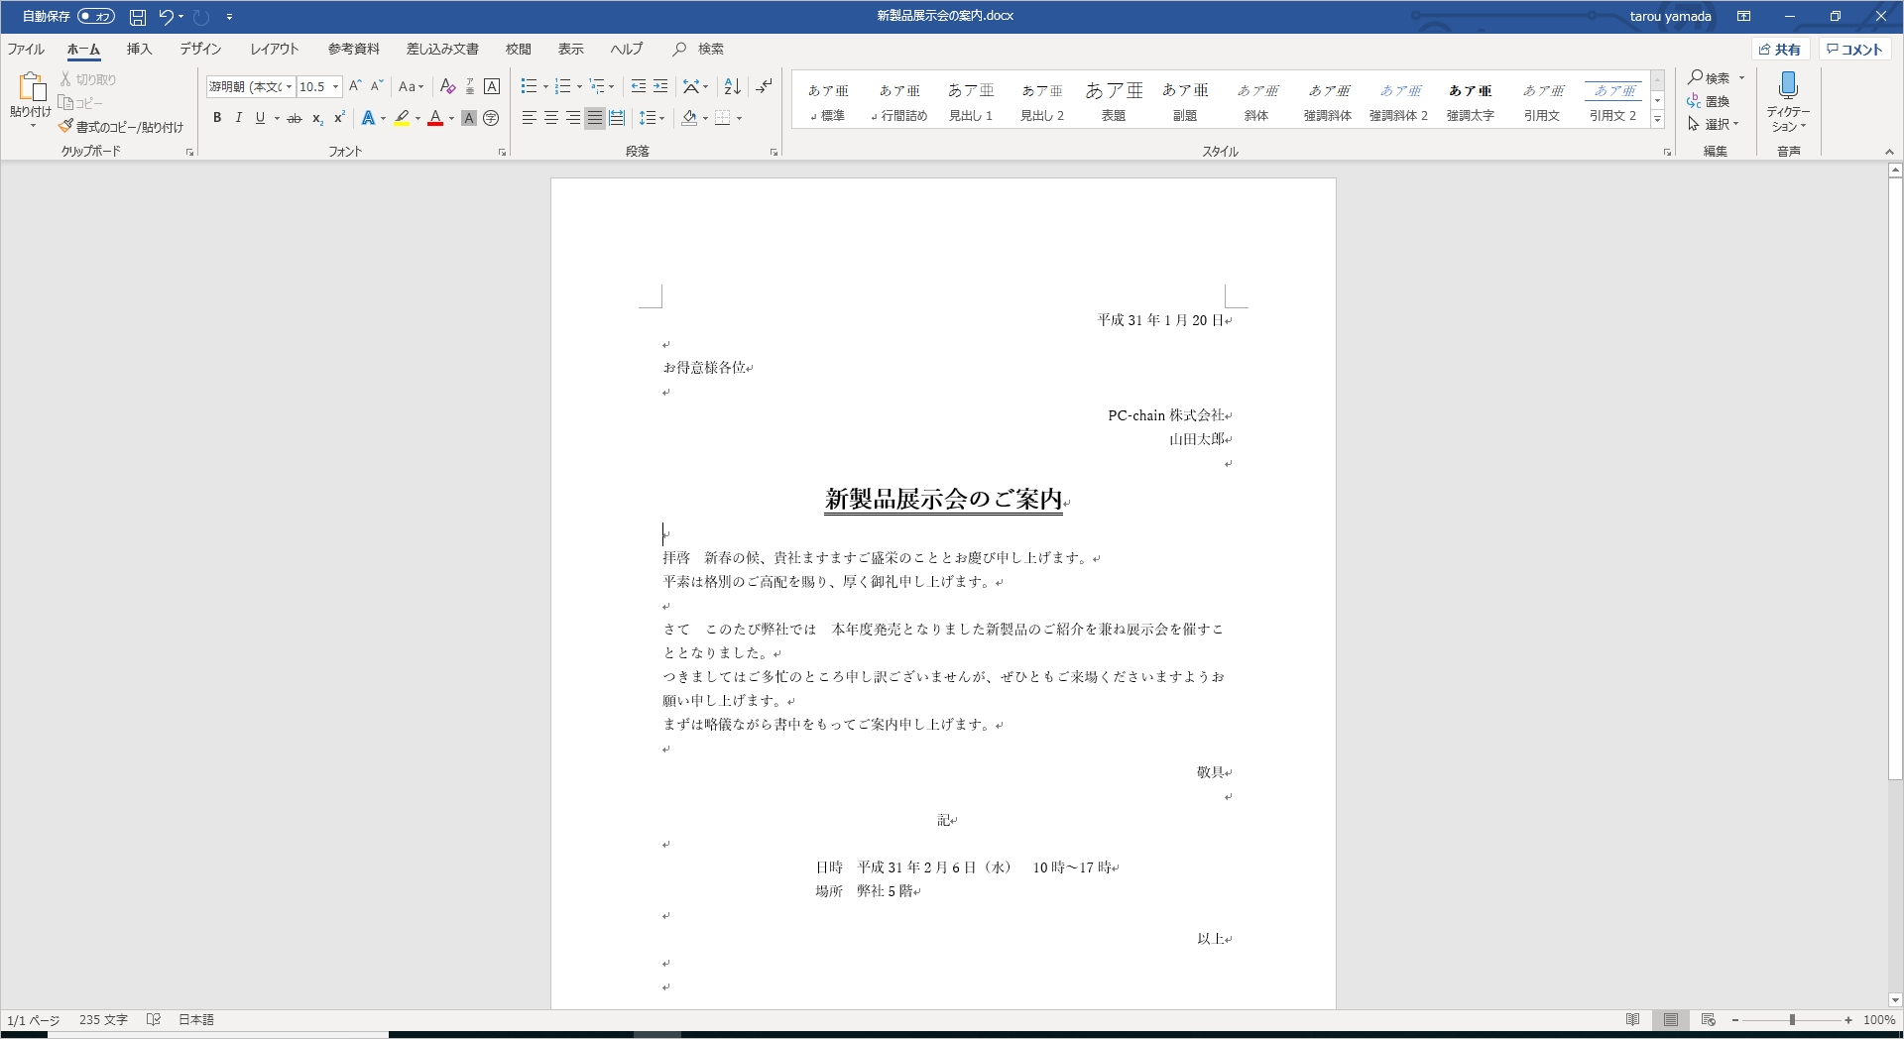
Task: Click the proofing check icon in the status bar
Action: click(154, 1019)
